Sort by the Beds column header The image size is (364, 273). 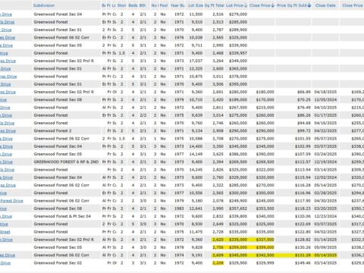[x=133, y=5]
